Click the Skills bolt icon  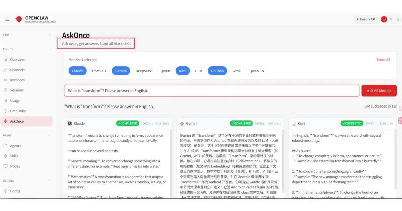pos(6,156)
